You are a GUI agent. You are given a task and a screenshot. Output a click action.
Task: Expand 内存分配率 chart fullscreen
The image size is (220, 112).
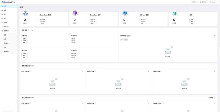(x=149, y=71)
